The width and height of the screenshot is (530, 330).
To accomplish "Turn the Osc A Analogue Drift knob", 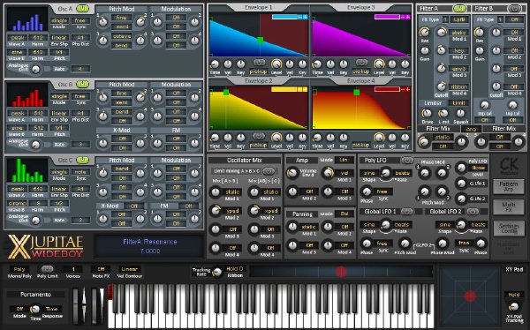I will point(35,69).
